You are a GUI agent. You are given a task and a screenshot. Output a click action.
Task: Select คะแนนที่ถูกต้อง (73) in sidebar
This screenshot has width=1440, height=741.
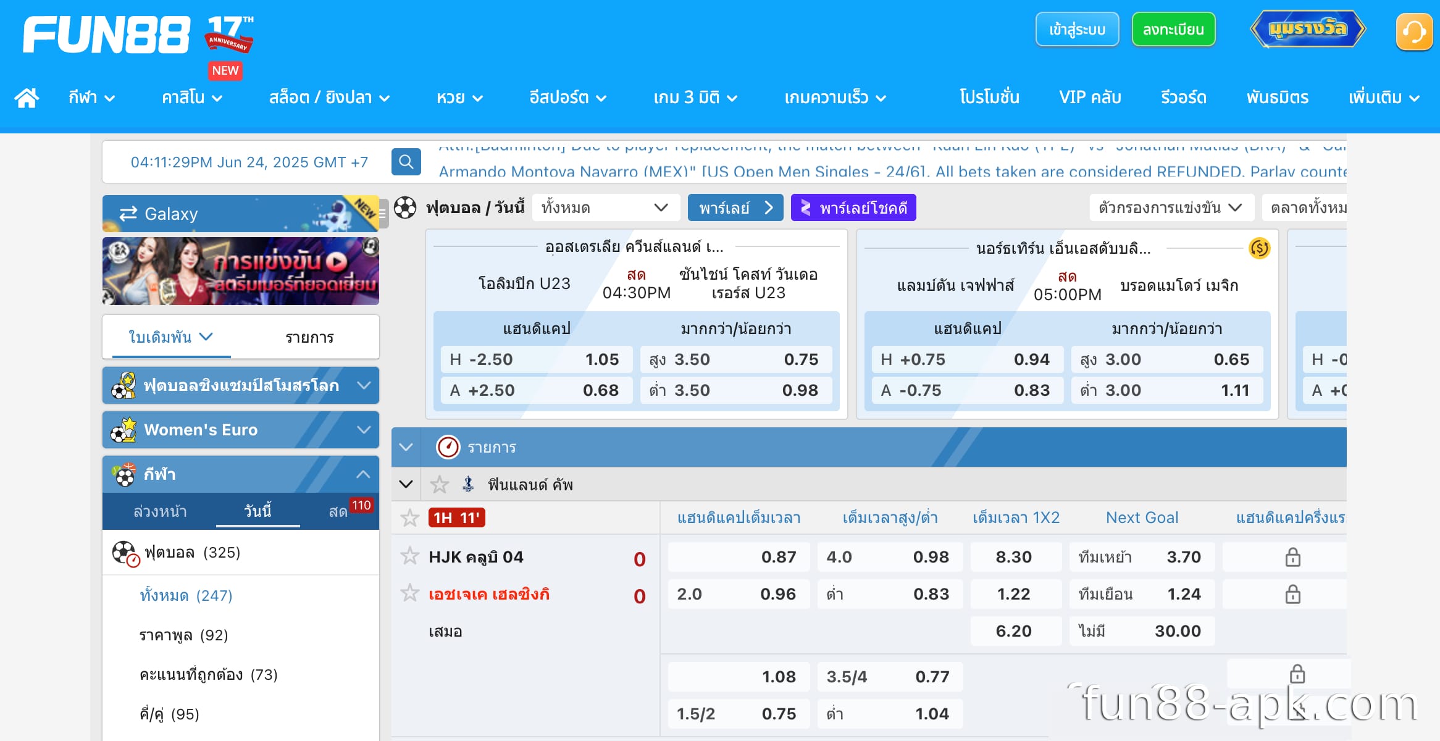pos(209,674)
